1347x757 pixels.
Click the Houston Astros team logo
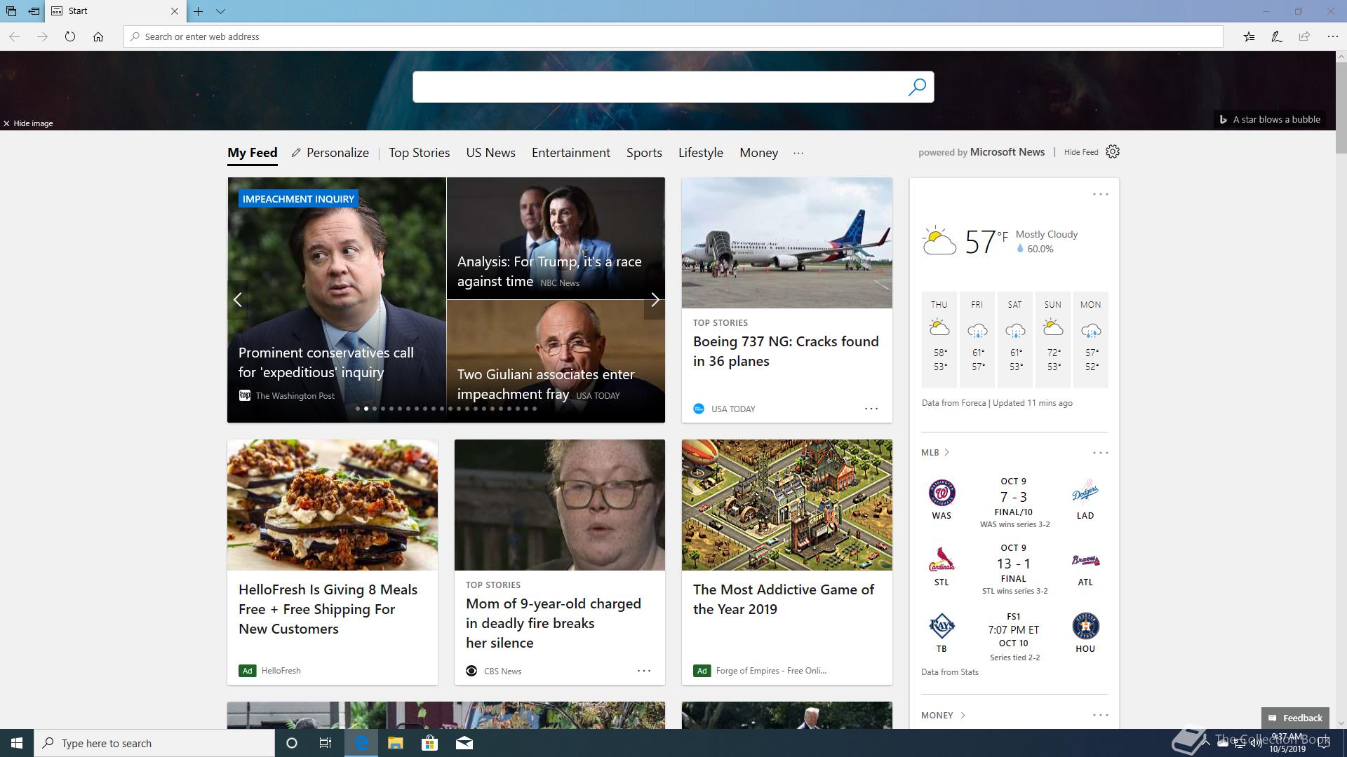click(1085, 626)
